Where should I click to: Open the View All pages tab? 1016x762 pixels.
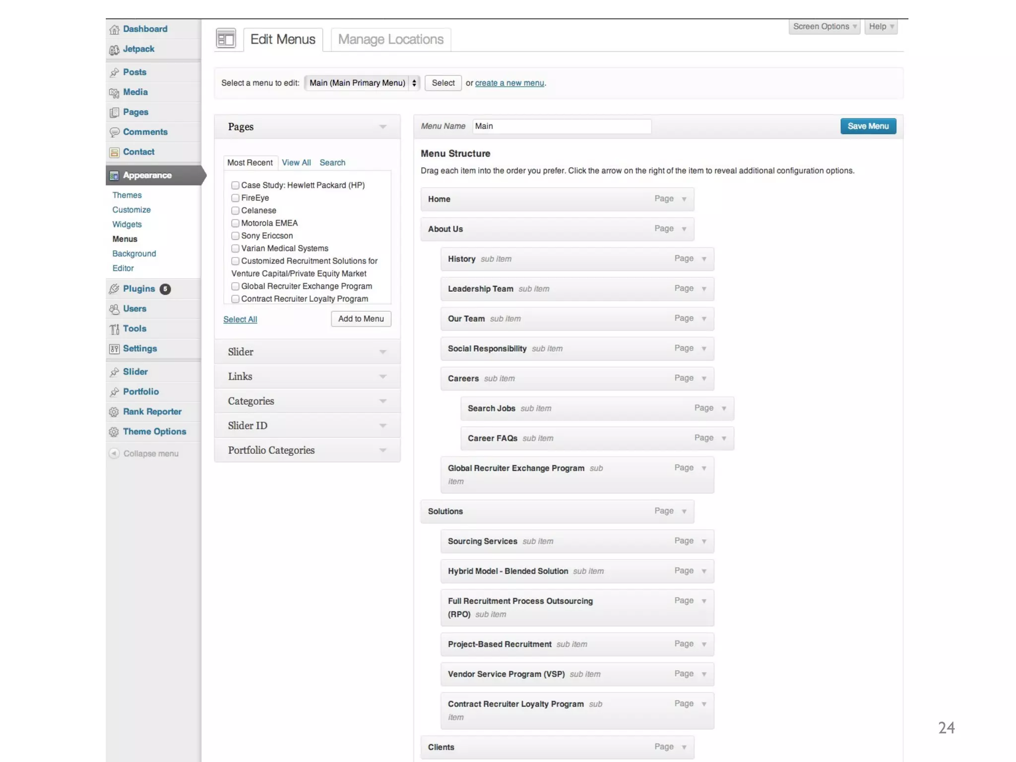296,163
